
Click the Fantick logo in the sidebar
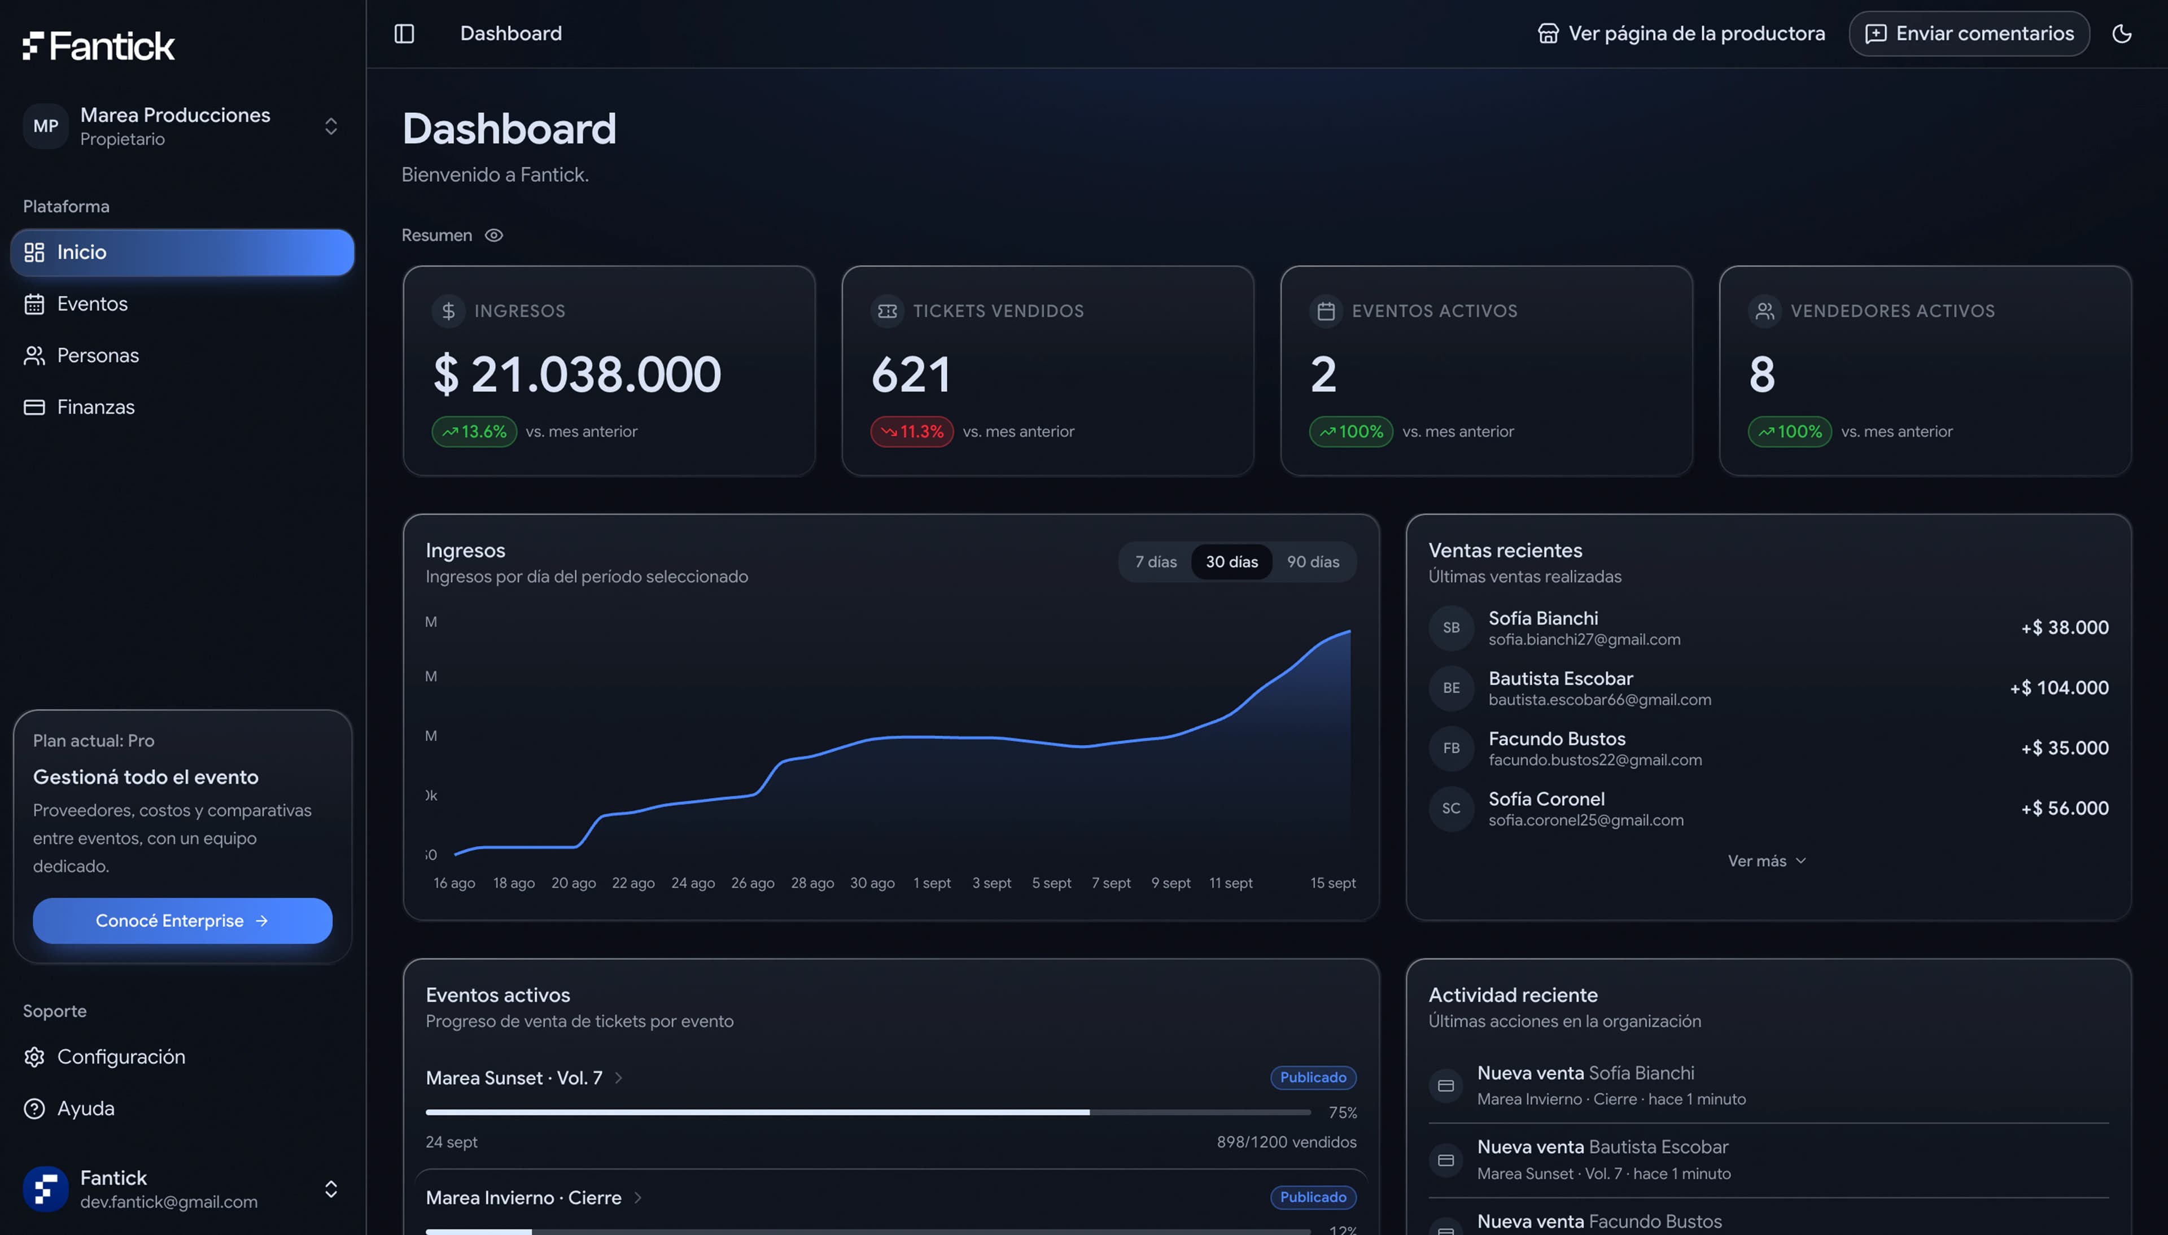click(98, 46)
